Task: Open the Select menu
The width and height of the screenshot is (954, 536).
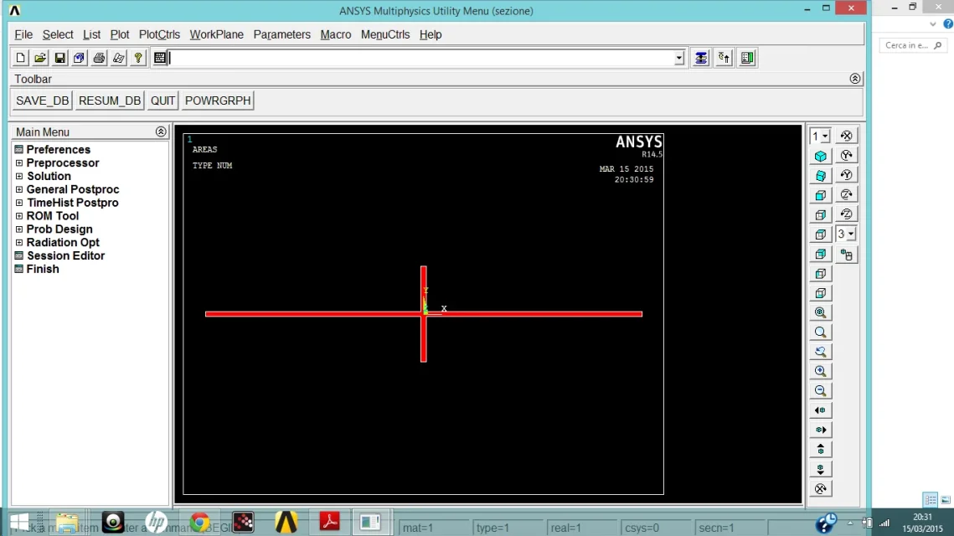Action: pyautogui.click(x=58, y=34)
